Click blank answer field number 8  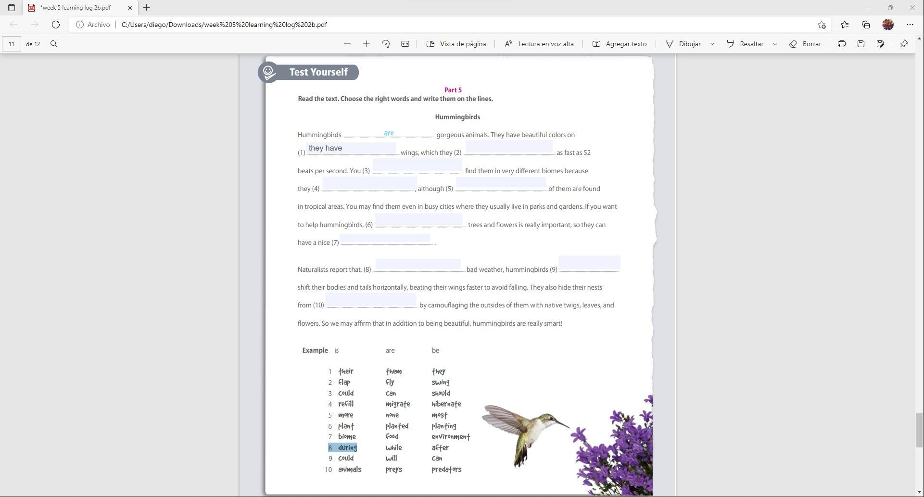[x=418, y=264]
